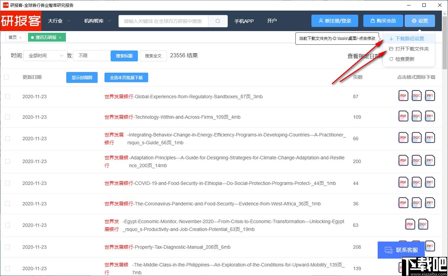
Task: Check the Global-Experiences-from-Regulatory-Sandboxes row checkbox
Action: coord(8,97)
